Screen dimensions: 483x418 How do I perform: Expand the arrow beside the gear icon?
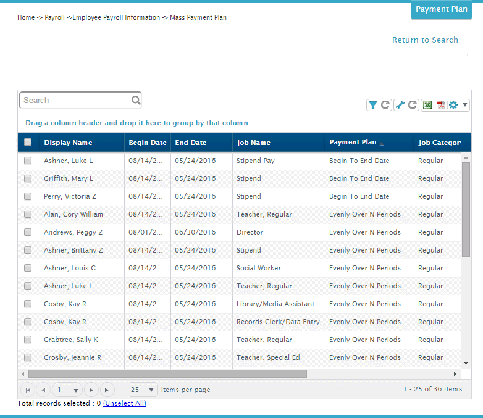click(x=465, y=105)
